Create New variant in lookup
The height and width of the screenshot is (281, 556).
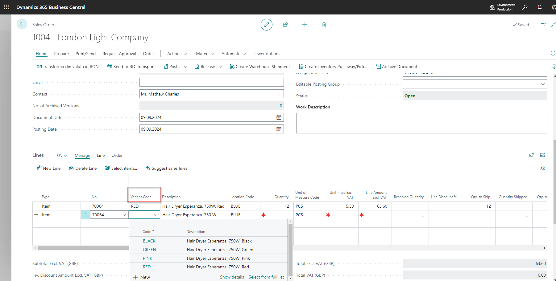pos(142,277)
